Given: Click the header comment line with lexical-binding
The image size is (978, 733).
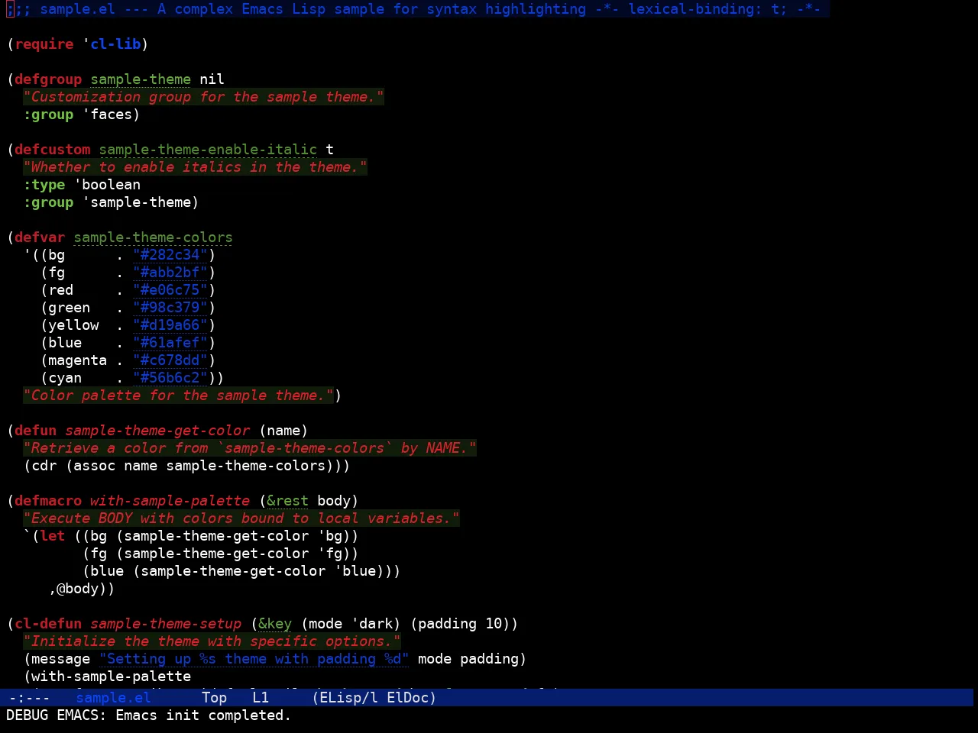Looking at the screenshot, I should coord(418,8).
